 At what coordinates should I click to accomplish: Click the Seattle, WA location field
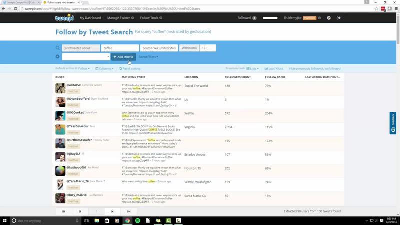[159, 48]
